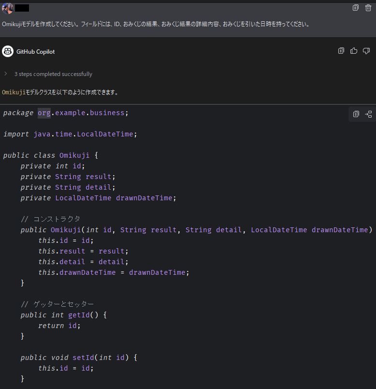Image resolution: width=376 pixels, height=389 pixels.
Task: Click '3 steps completed successfully' text
Action: point(53,74)
